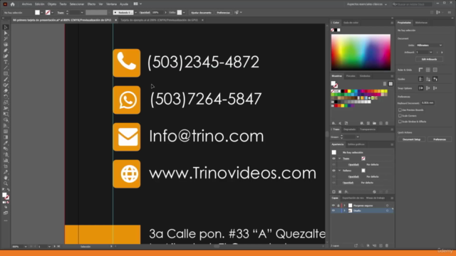Hide the Margenes seguros layer
456x256 pixels.
point(333,206)
